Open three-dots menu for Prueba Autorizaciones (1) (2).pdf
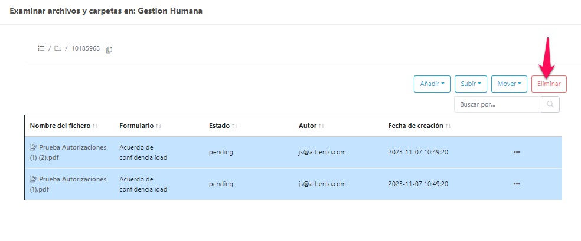 click(517, 152)
